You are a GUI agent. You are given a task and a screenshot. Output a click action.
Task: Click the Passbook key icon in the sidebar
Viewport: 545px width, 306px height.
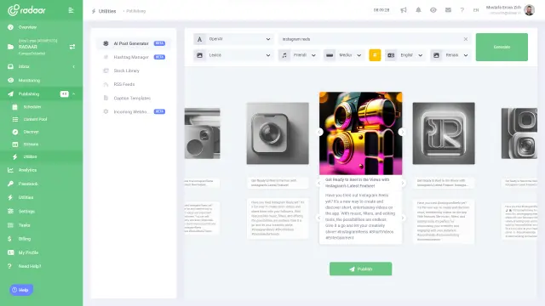(10, 184)
